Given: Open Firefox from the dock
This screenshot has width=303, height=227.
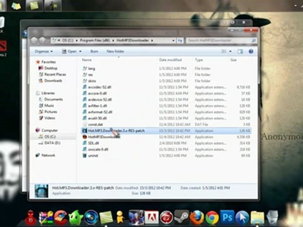Looking at the screenshot, I should coord(197,217).
